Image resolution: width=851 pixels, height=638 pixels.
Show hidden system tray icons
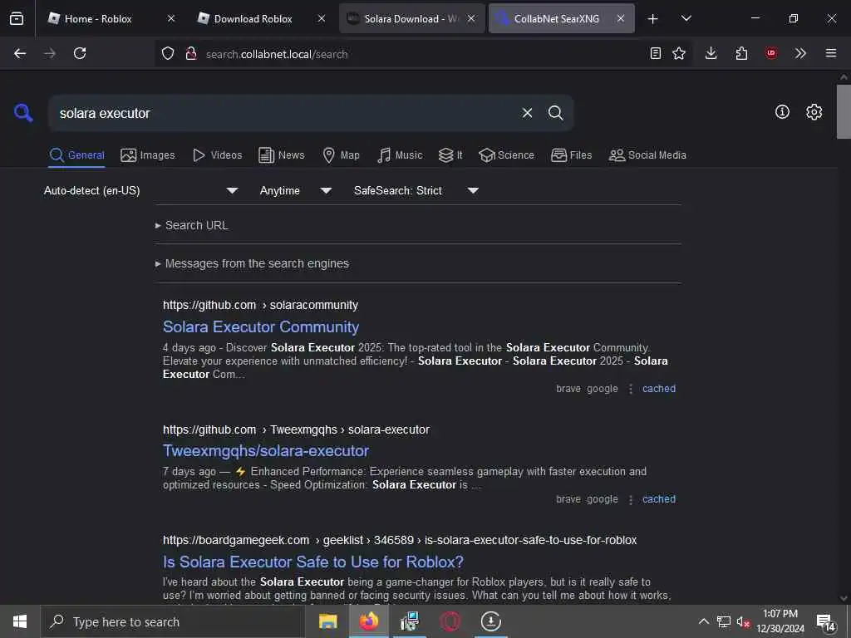pyautogui.click(x=703, y=621)
